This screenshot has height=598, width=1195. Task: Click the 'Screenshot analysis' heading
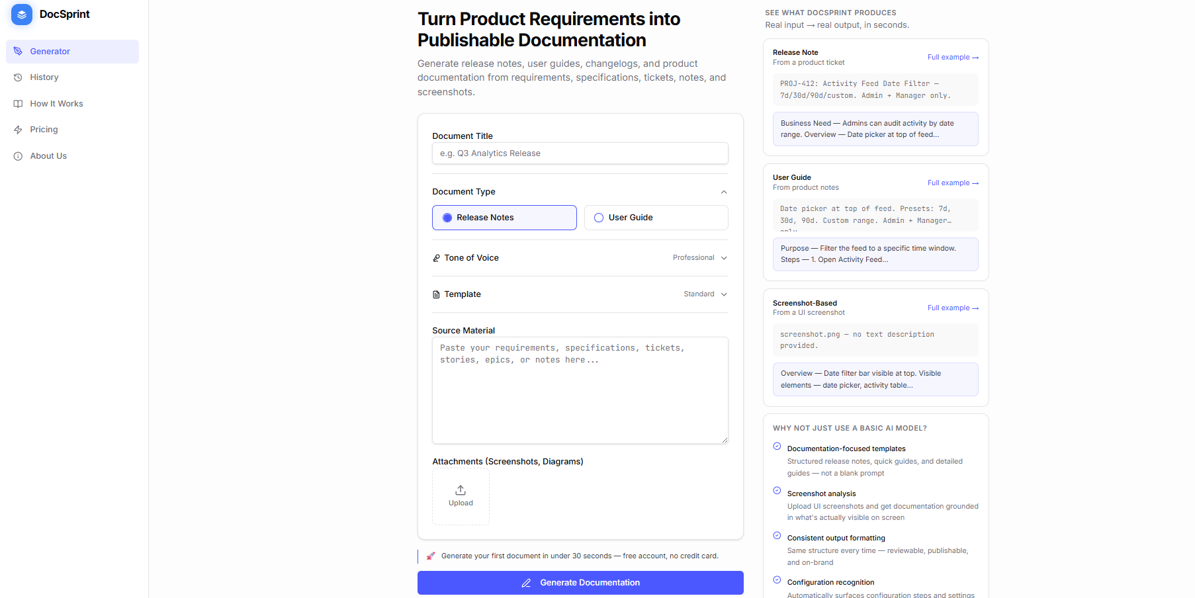(x=822, y=493)
